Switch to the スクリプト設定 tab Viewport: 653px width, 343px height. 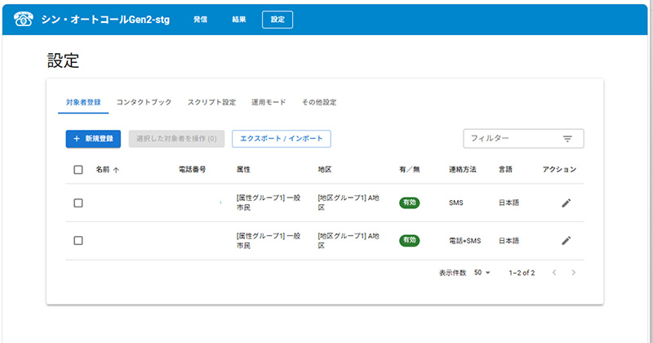(211, 102)
